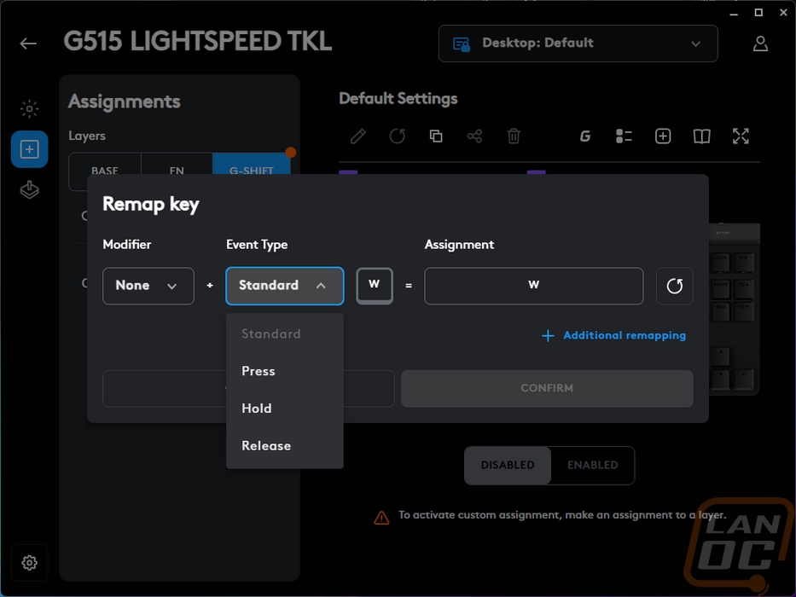This screenshot has height=597, width=796.
Task: Go back using the left arrow
Action: pyautogui.click(x=28, y=43)
